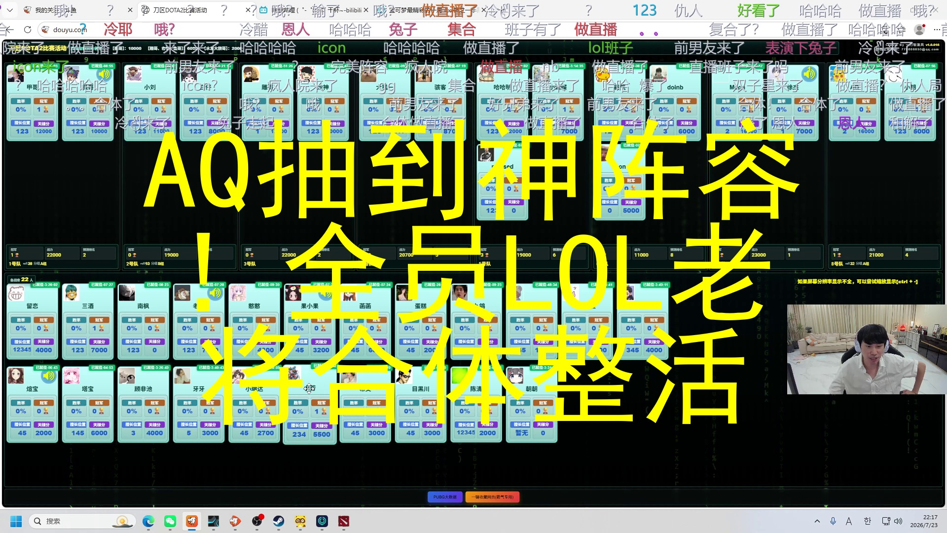Click the 一键收藏网页 orange button
947x533 pixels.
point(492,497)
